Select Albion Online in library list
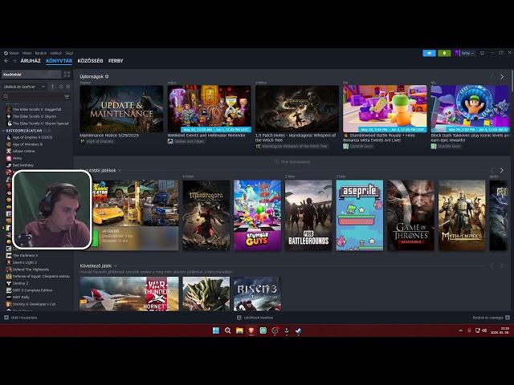514x385 pixels. click(x=23, y=152)
